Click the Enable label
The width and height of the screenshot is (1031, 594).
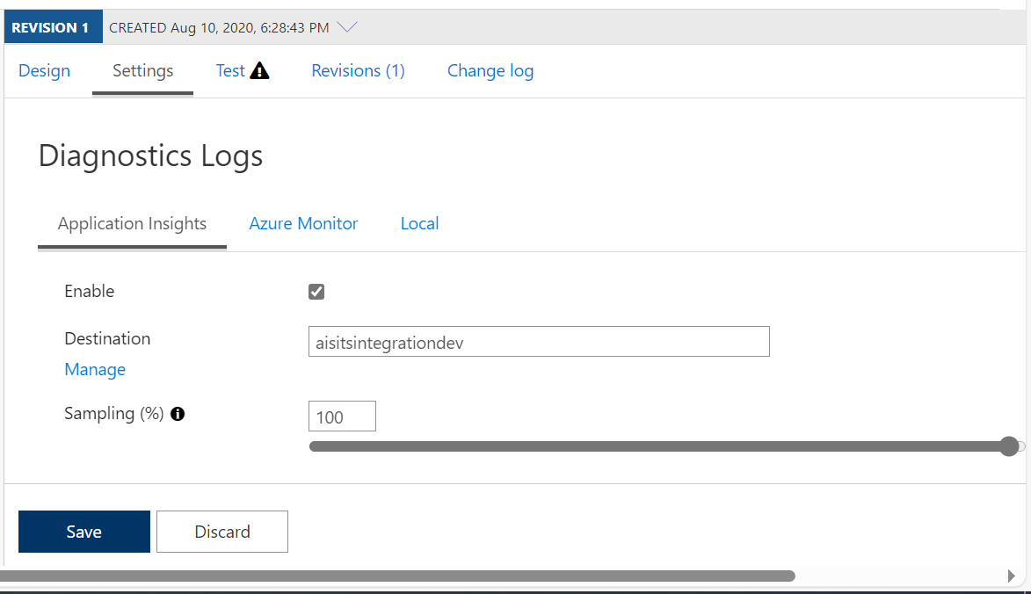coord(90,291)
